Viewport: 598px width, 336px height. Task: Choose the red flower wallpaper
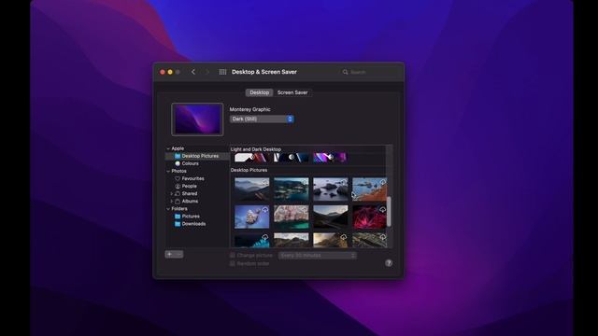point(370,217)
